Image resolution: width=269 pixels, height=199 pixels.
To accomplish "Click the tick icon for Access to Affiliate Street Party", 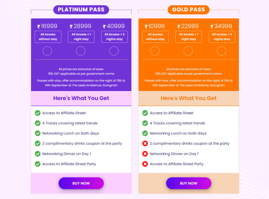I will (38, 164).
